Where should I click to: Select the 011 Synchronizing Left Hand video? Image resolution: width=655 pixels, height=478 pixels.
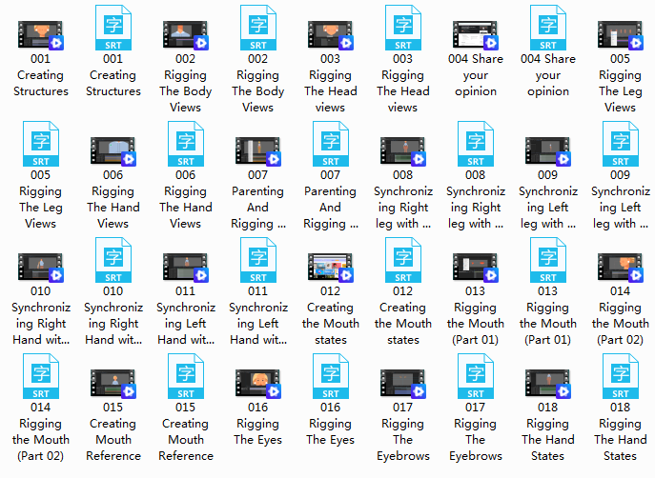click(x=186, y=268)
